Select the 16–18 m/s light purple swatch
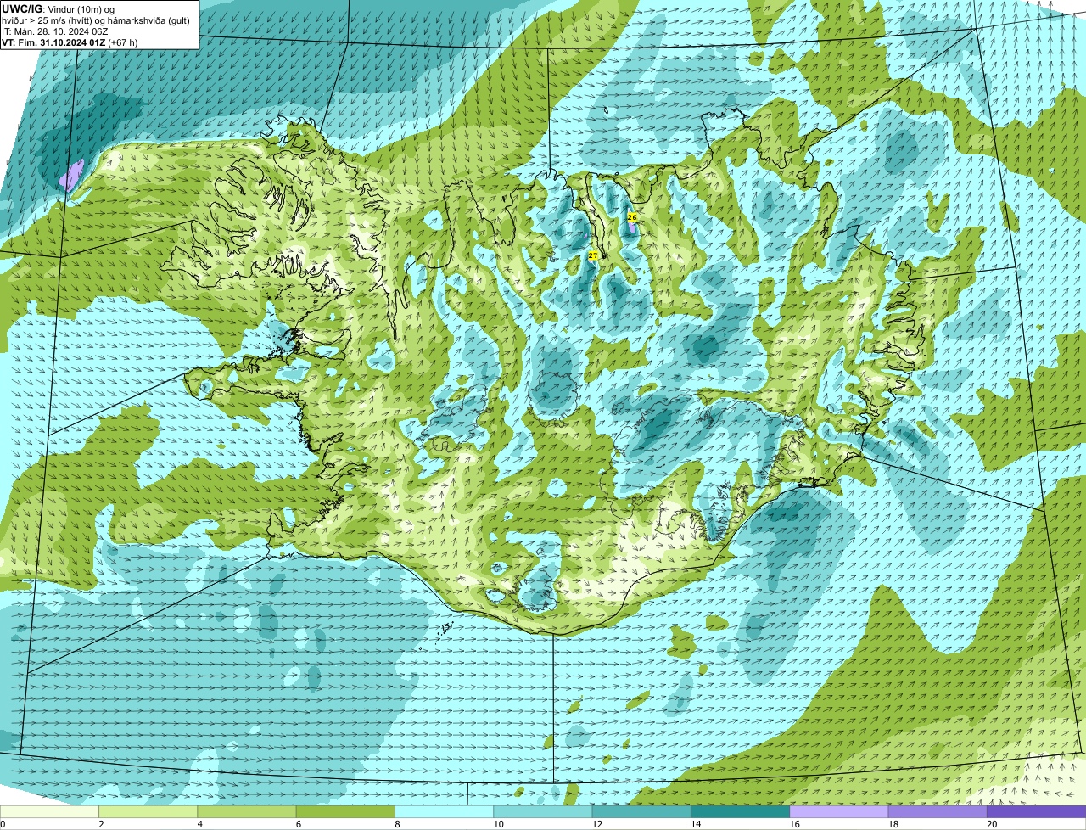Image resolution: width=1086 pixels, height=830 pixels. pos(839,812)
